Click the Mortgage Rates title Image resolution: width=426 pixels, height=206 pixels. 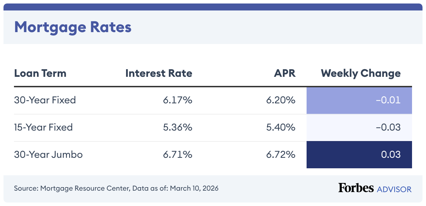tap(73, 27)
